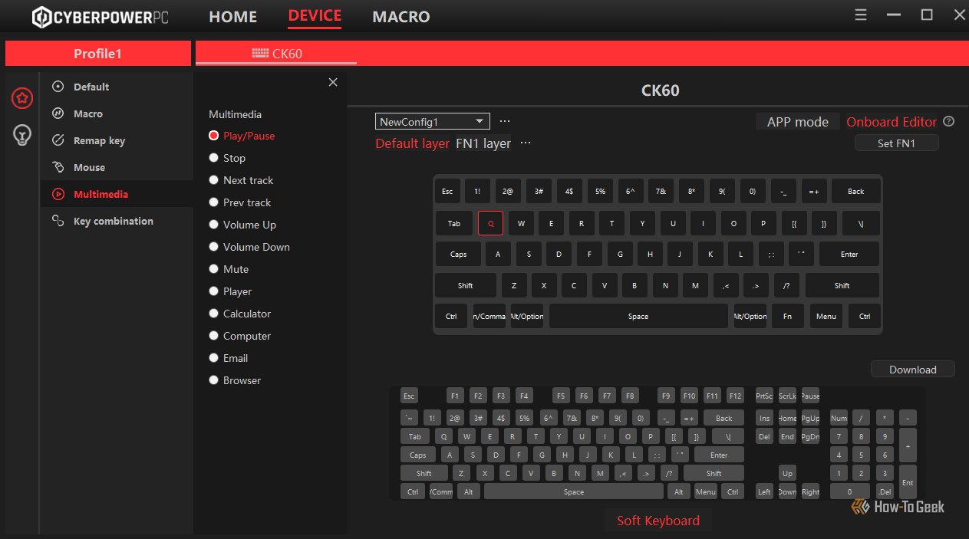Click Ent key on soft keyboard numpad
Image resolution: width=969 pixels, height=539 pixels.
908,482
